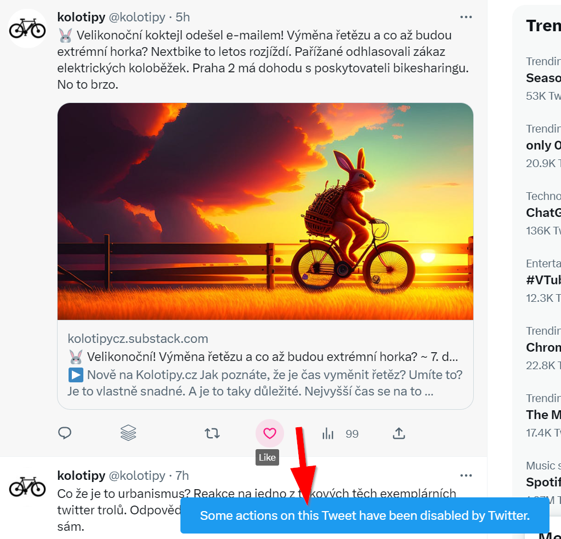Open the kolotipycz.substack.com link card
The width and height of the screenshot is (561, 539).
pyautogui.click(x=265, y=364)
